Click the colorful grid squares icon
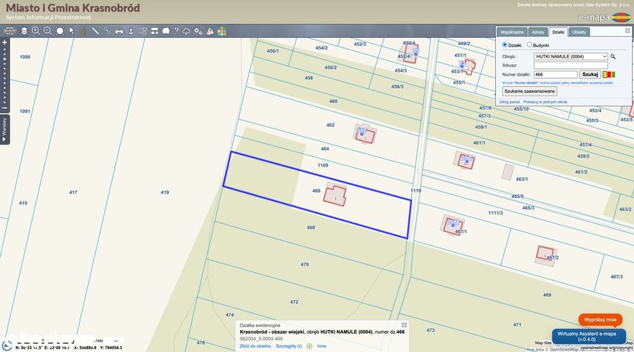 pyautogui.click(x=221, y=31)
